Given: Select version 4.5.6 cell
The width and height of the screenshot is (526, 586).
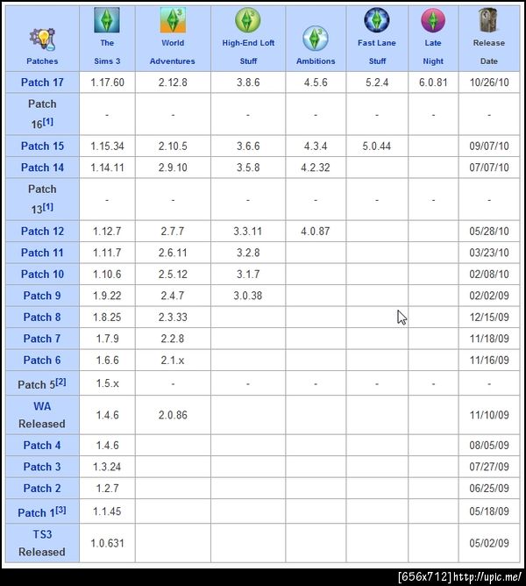Looking at the screenshot, I should pos(316,82).
